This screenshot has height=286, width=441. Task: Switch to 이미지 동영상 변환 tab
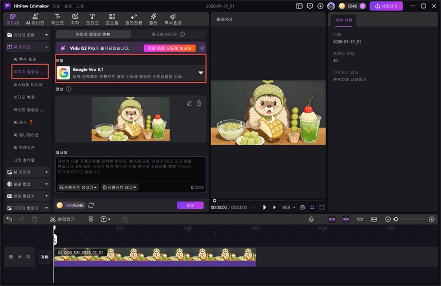pos(93,34)
